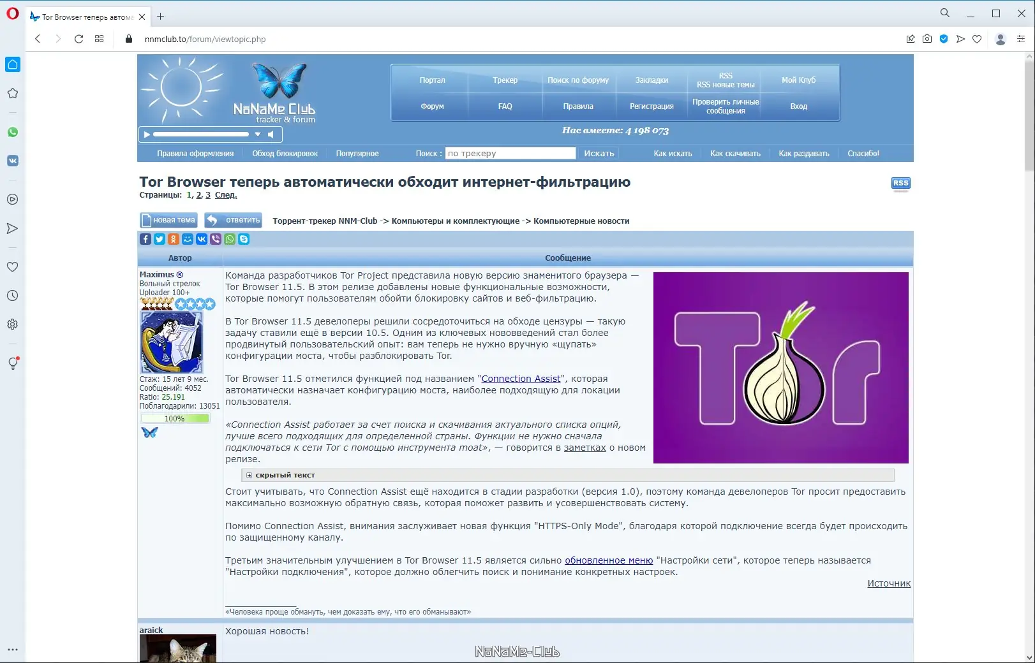Open Поиск по форуму menu item

[x=578, y=80]
